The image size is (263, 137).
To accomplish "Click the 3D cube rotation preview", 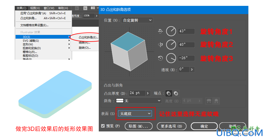I will coord(129,52).
